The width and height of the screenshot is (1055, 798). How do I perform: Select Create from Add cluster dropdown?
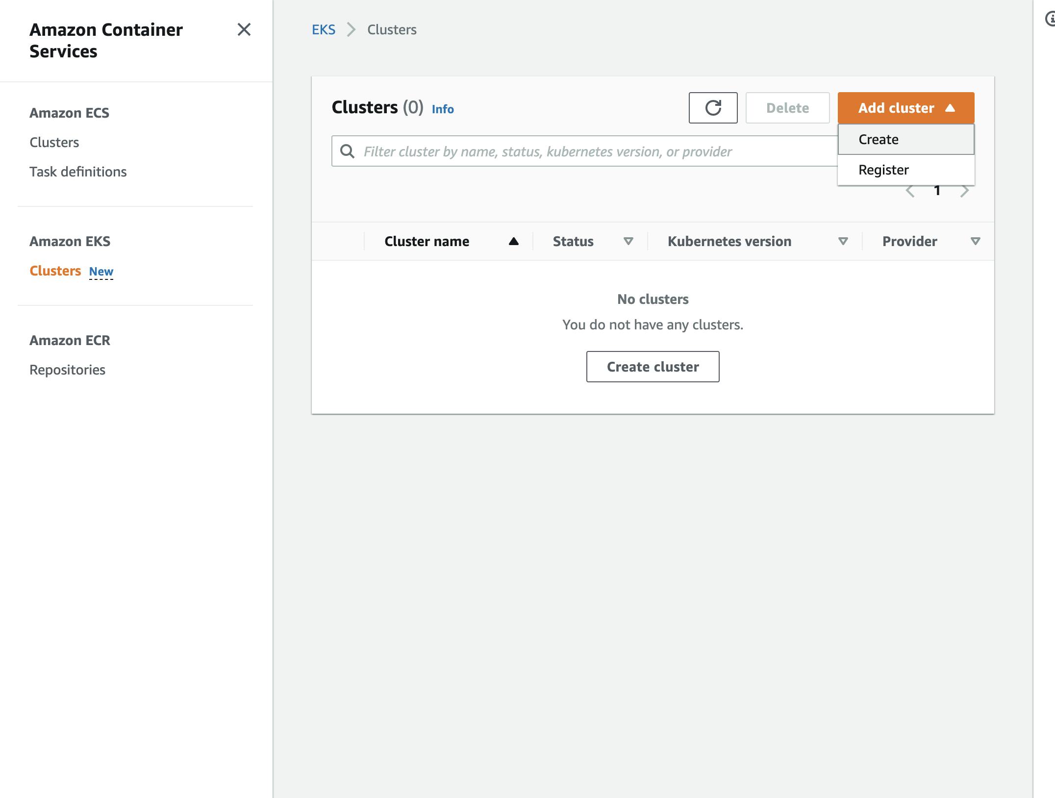point(905,138)
